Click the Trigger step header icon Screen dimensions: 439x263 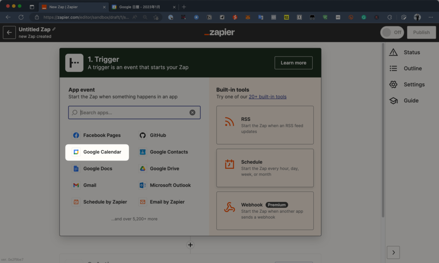point(74,63)
